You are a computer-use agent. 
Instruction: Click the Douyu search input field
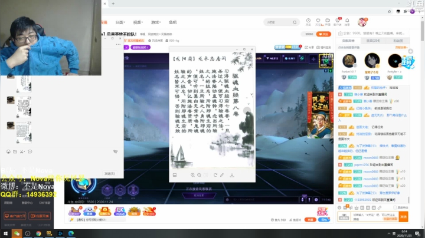coord(279,22)
